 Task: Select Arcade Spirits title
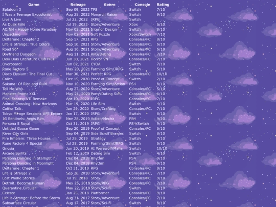point(14,153)
